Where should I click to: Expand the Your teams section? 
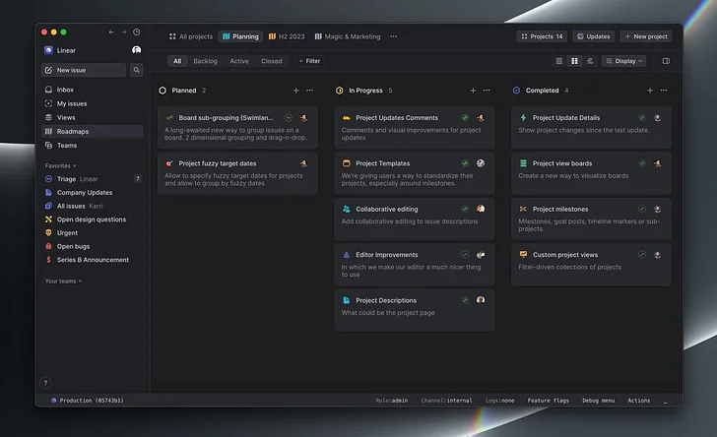63,281
